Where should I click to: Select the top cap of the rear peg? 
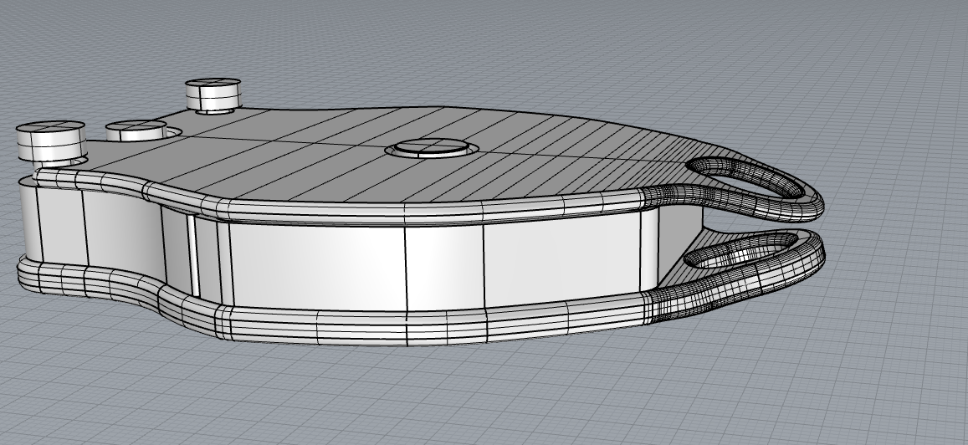pos(213,84)
